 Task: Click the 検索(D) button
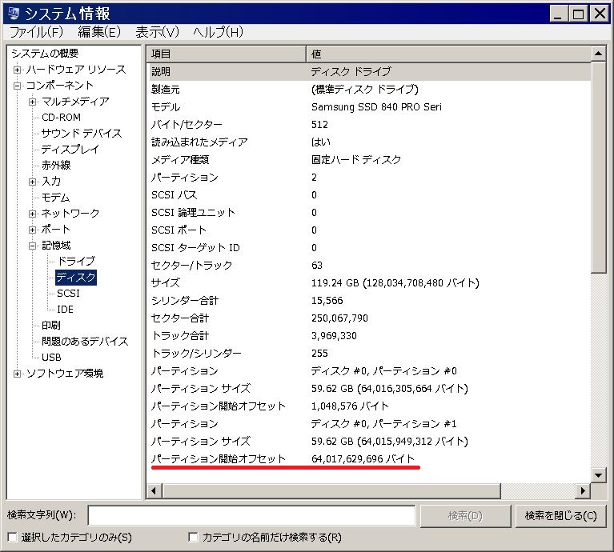click(x=465, y=516)
